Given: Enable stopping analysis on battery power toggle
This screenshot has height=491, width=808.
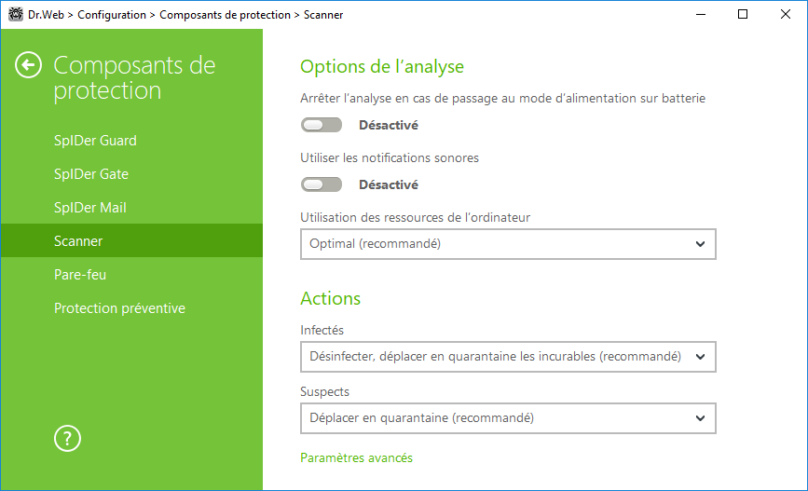Looking at the screenshot, I should coord(322,125).
